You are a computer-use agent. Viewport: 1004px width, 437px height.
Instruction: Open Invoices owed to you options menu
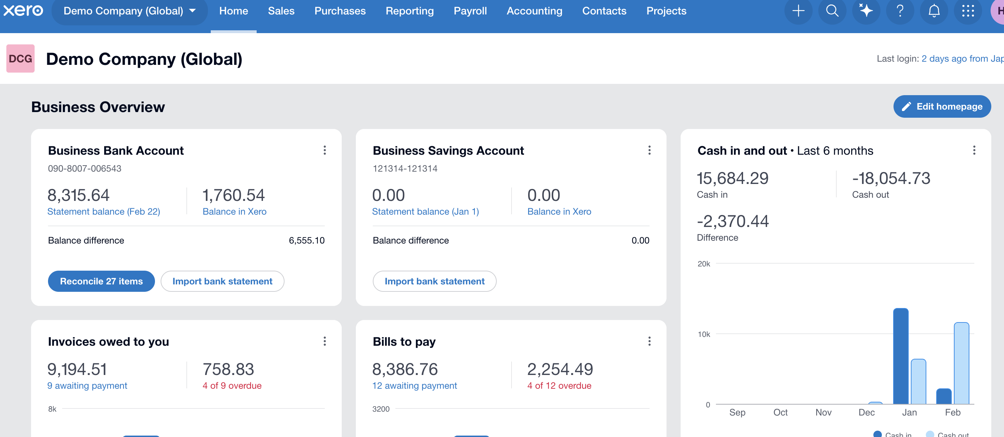325,341
